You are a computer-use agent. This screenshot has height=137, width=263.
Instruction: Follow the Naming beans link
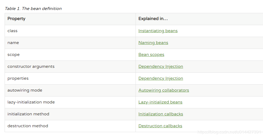pos(153,43)
